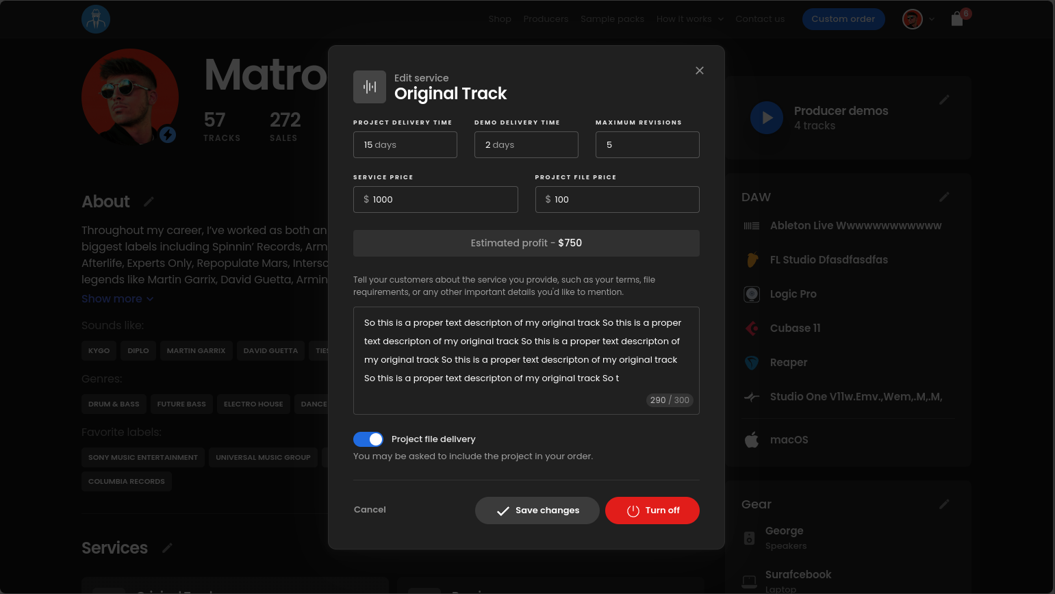Click the site logo in header

(x=96, y=19)
